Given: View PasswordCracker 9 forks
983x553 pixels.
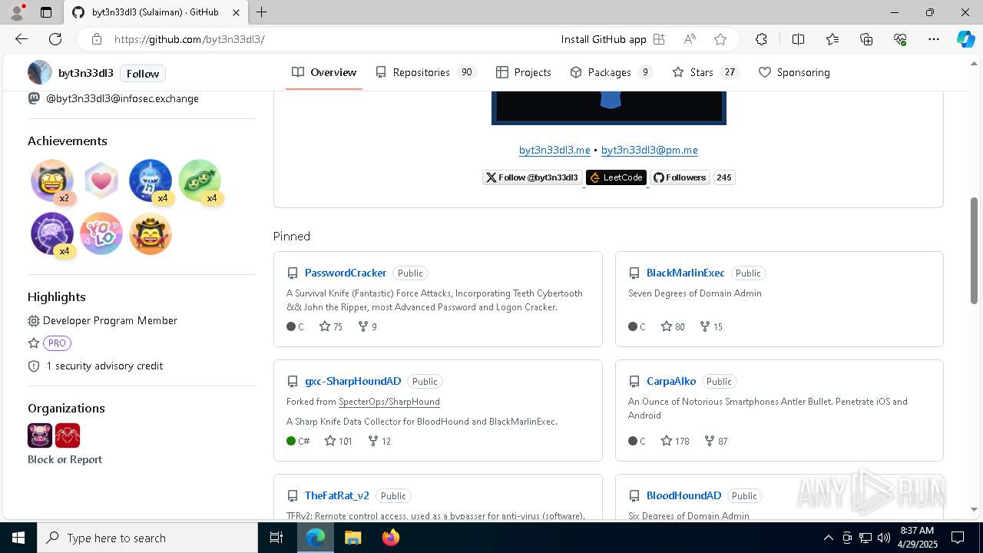Looking at the screenshot, I should pos(368,326).
